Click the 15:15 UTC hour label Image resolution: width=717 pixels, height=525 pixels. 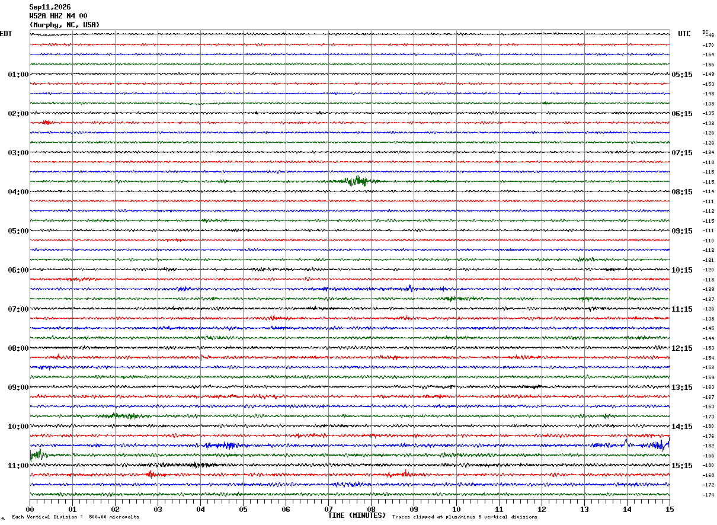681,466
